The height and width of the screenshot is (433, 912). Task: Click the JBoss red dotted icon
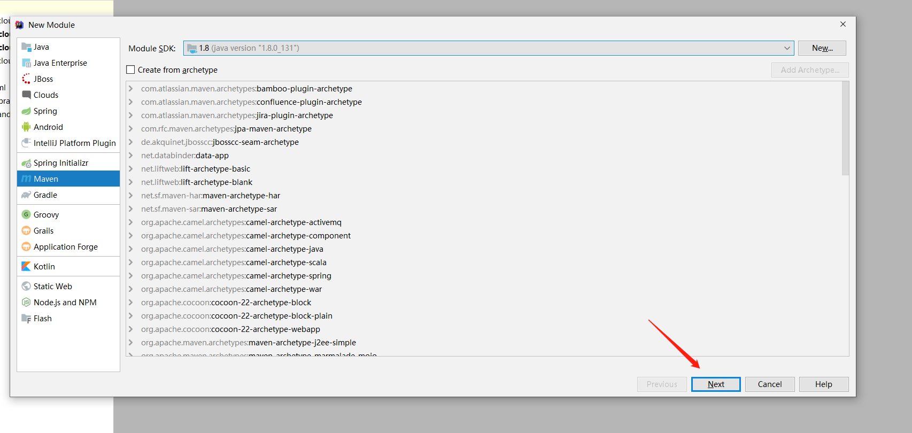coord(26,79)
